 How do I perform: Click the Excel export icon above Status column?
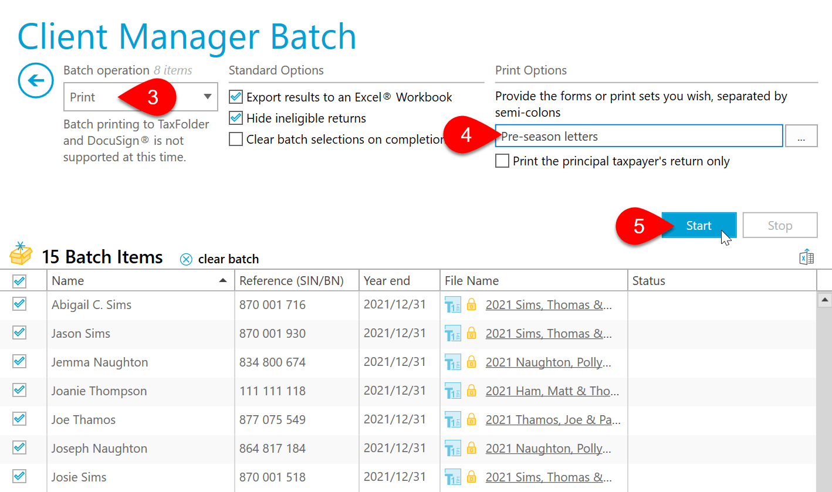[806, 257]
